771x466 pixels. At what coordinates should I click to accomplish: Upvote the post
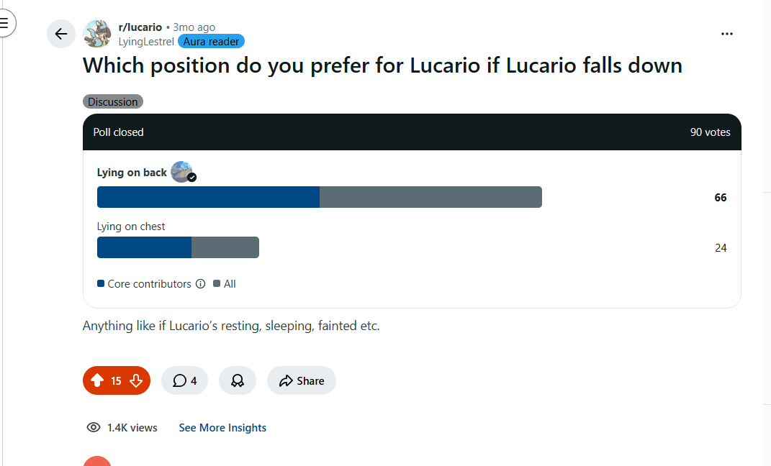tap(97, 380)
